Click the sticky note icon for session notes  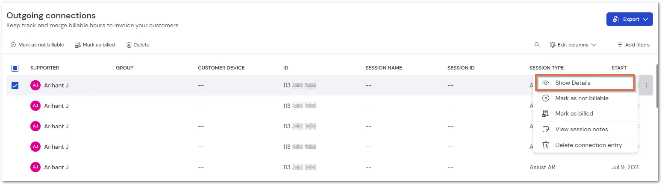pos(545,129)
